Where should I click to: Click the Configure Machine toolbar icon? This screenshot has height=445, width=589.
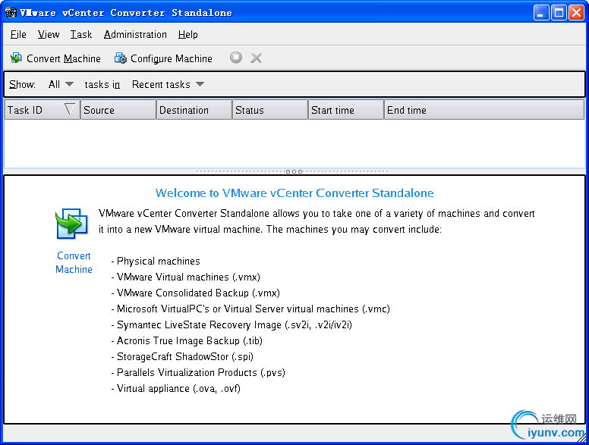[121, 58]
